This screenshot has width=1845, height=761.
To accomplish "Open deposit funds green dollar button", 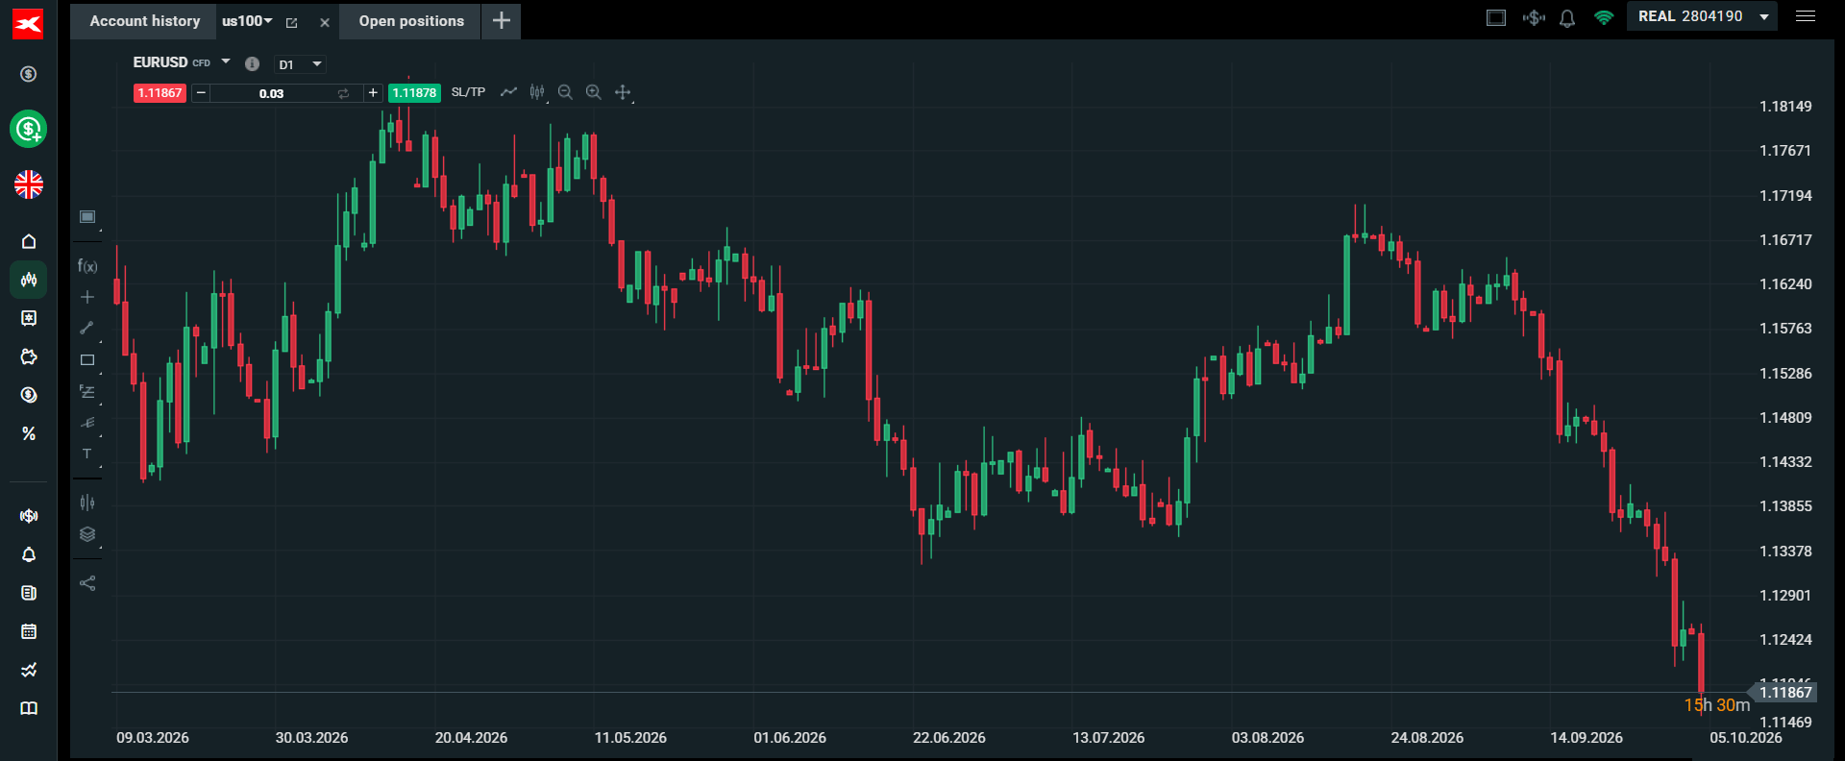I will [x=29, y=129].
